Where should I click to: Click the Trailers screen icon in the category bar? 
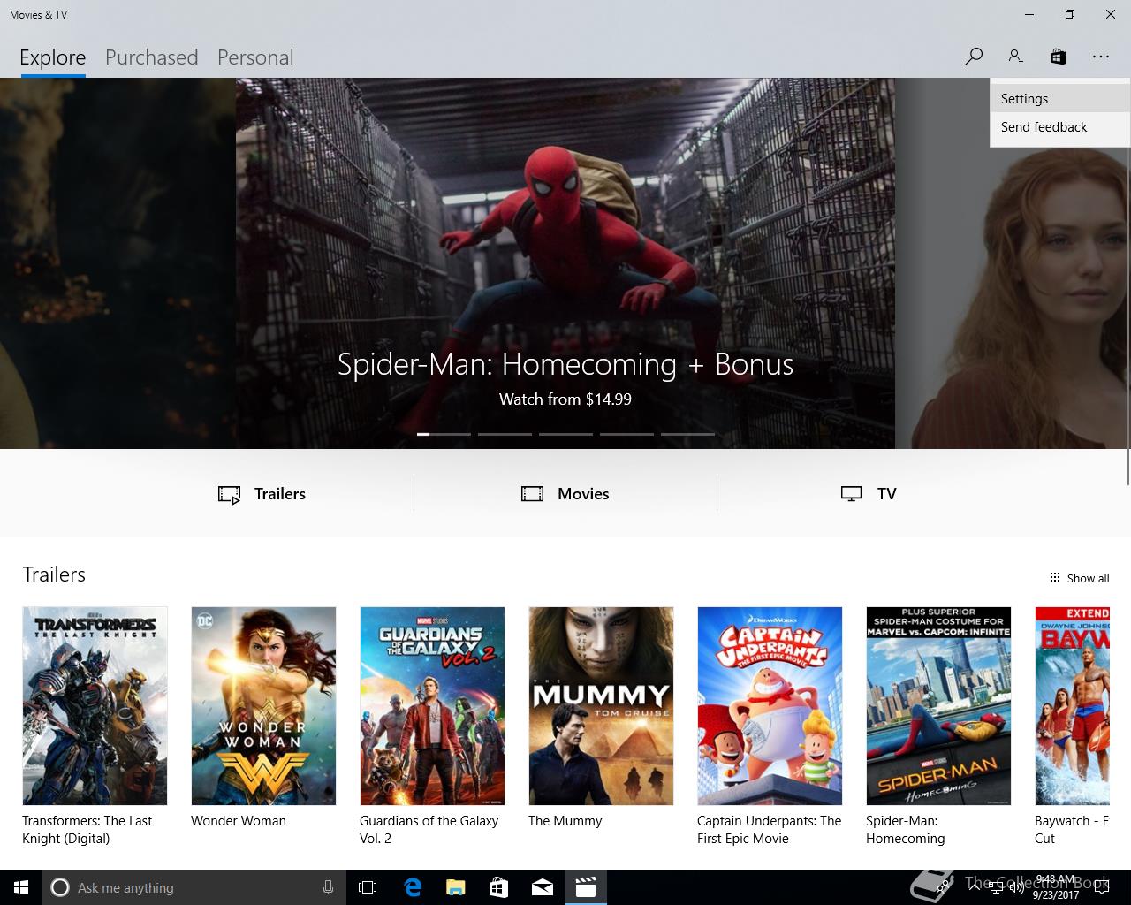click(229, 494)
